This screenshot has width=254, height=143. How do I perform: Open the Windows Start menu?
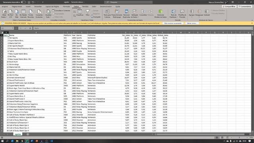tap(2, 141)
